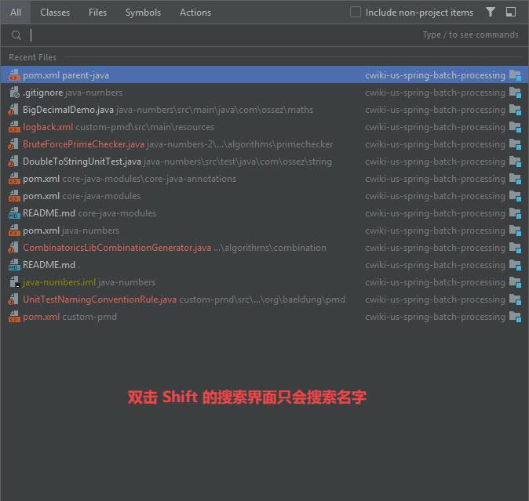Viewport: 529px width, 501px height.
Task: Select .gitignore java-numbers result
Action: coord(264,93)
